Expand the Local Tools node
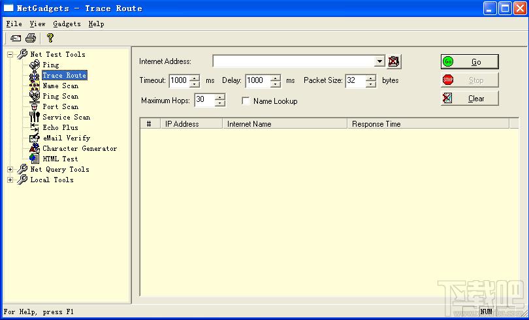The height and width of the screenshot is (320, 529). (x=10, y=180)
